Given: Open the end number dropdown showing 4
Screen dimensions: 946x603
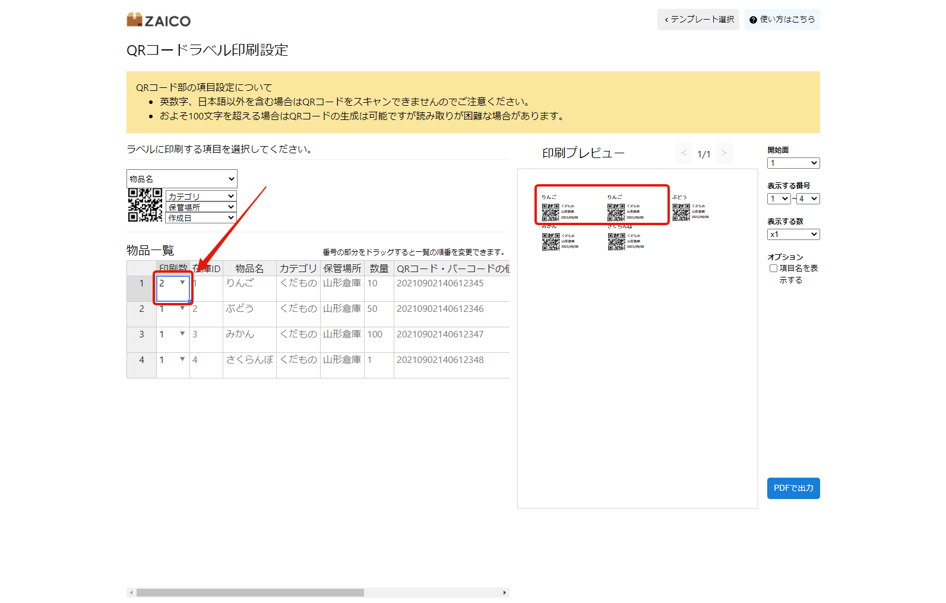Looking at the screenshot, I should point(808,198).
